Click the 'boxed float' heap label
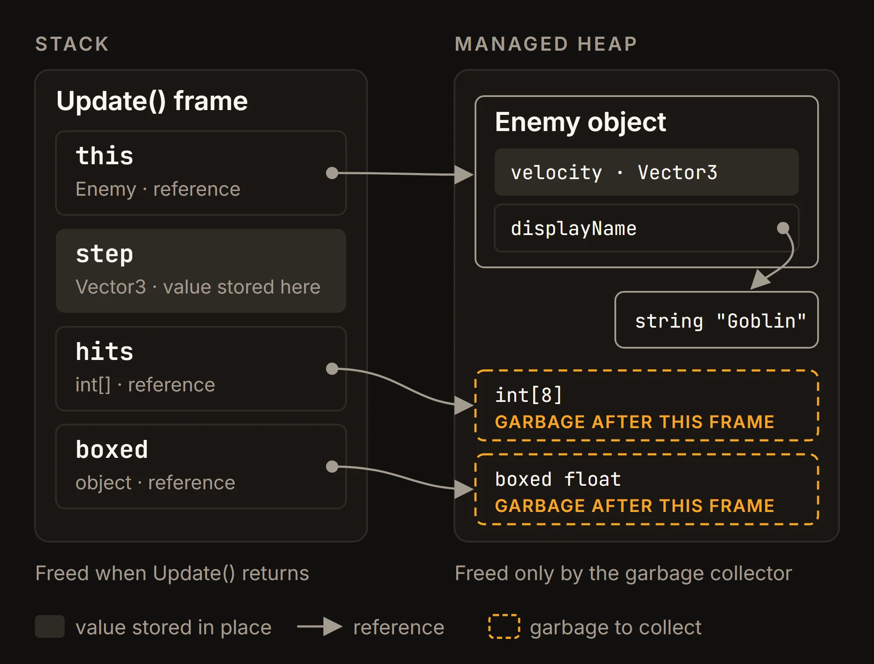This screenshot has height=664, width=874. coord(558,479)
